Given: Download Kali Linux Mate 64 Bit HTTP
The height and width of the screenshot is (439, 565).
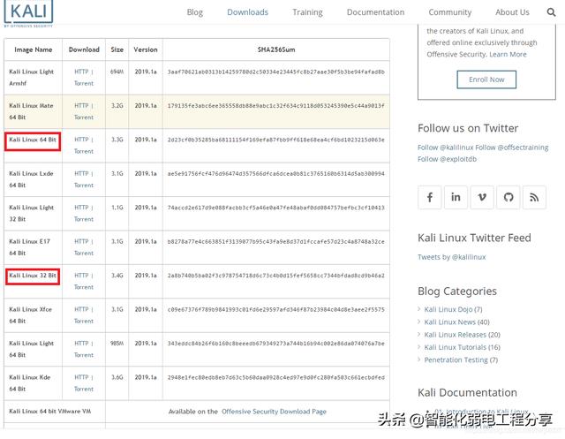Looking at the screenshot, I should (81, 106).
